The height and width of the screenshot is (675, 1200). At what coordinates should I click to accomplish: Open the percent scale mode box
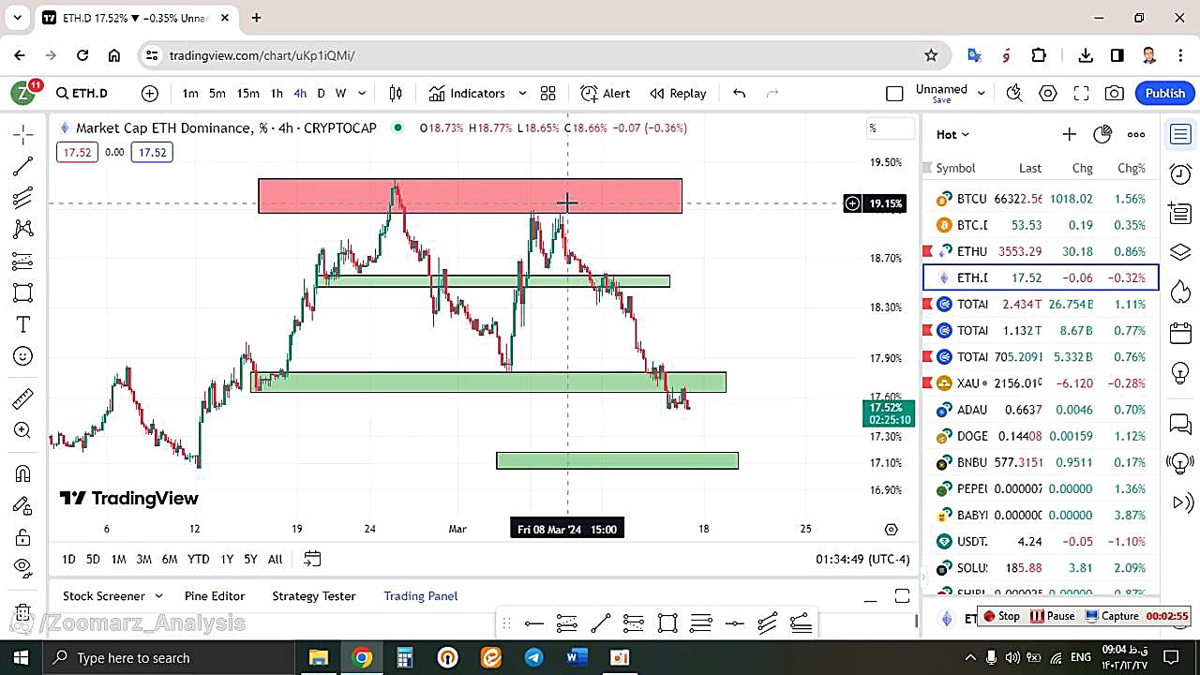890,128
